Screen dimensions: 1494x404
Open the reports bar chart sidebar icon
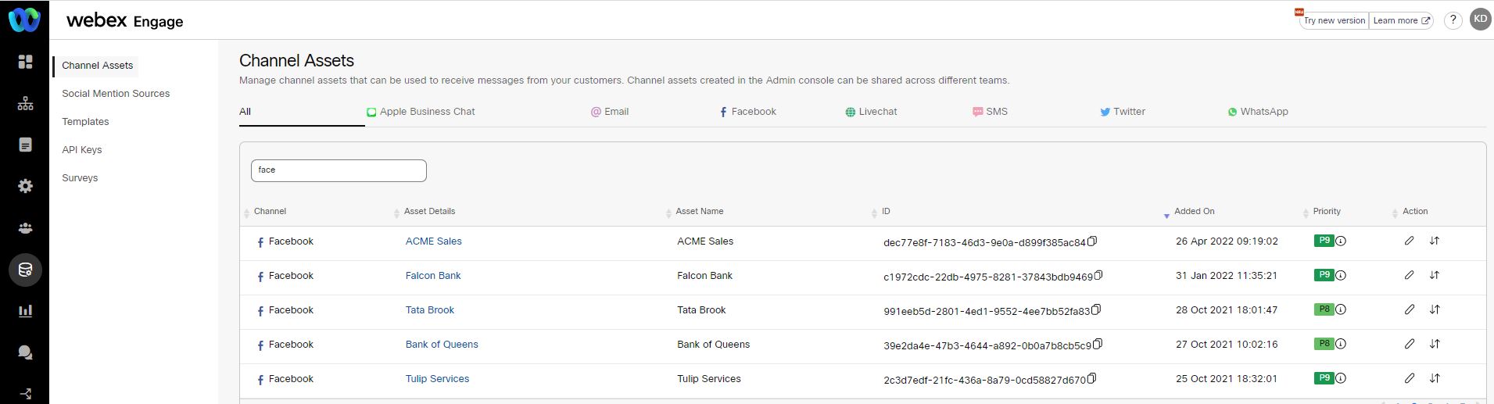click(25, 311)
